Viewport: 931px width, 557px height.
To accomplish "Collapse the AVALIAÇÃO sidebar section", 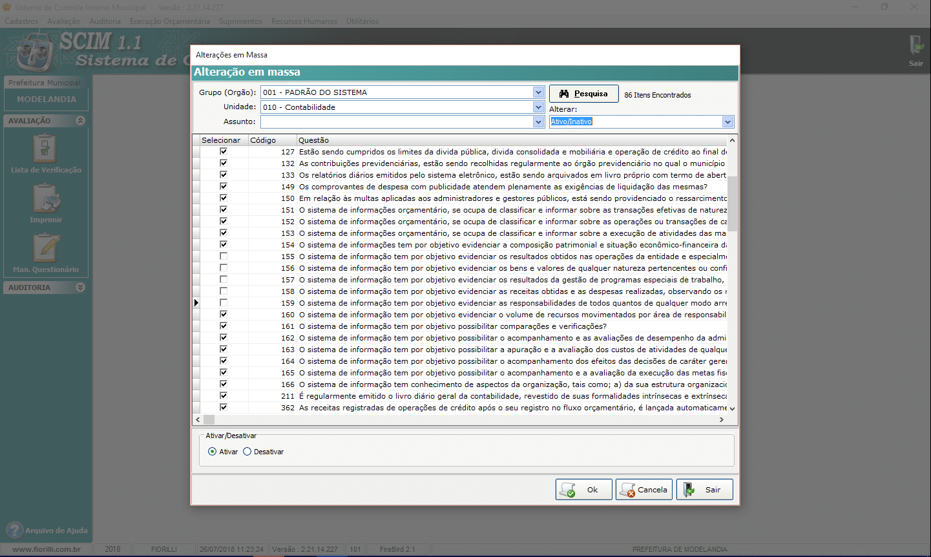I will 80,121.
